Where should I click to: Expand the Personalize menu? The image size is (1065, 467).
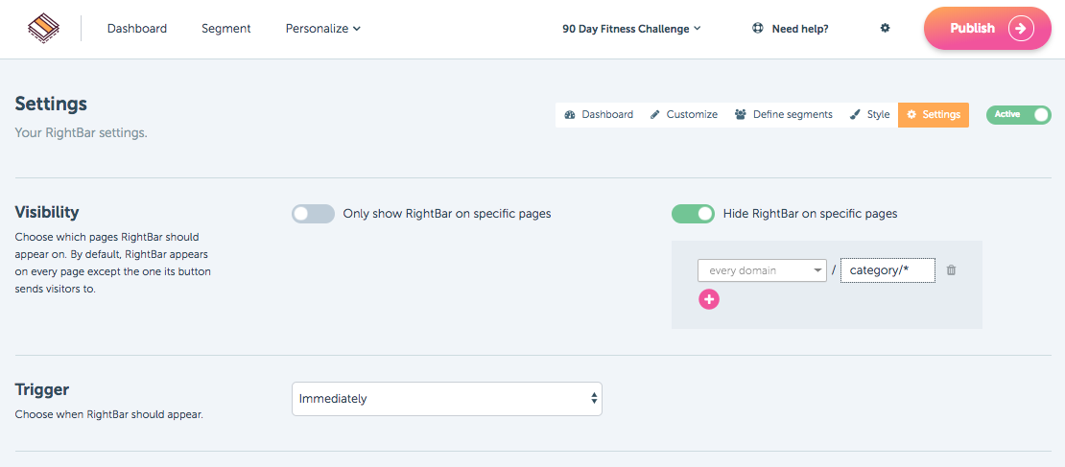[323, 29]
